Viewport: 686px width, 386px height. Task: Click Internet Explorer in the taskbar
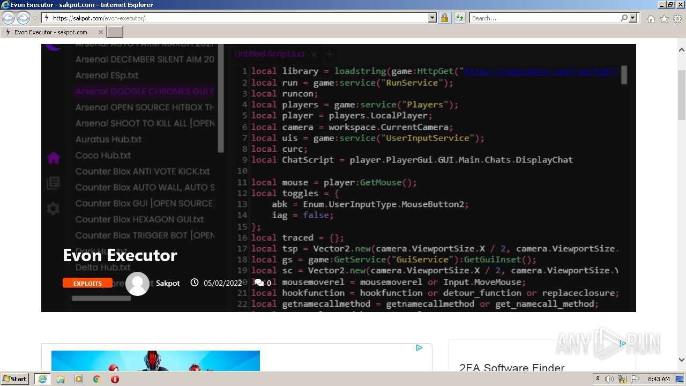tap(42, 378)
